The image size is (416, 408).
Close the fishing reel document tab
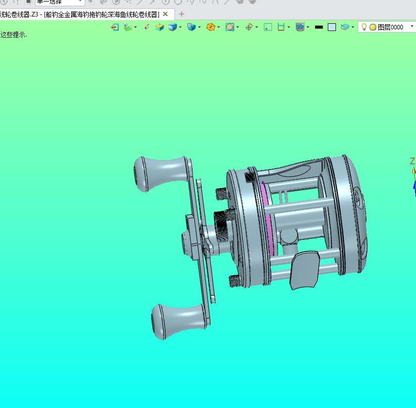[x=165, y=14]
